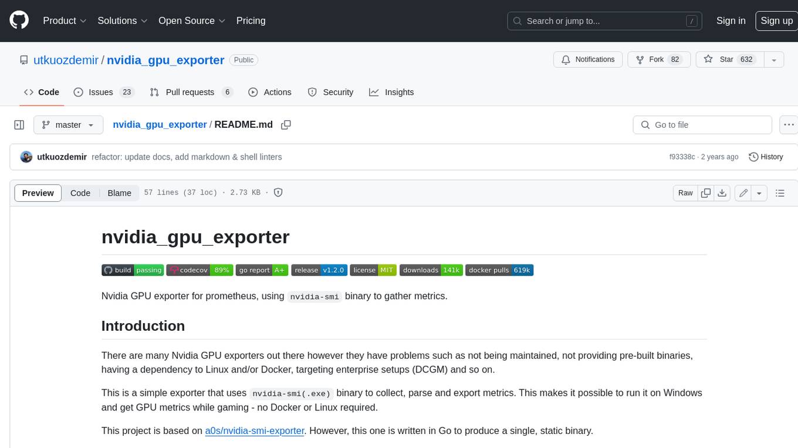The height and width of the screenshot is (448, 798).
Task: Click utkuozdemir avatar in commit row
Action: coord(26,157)
